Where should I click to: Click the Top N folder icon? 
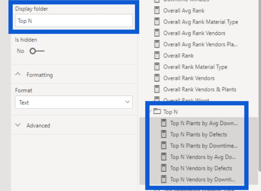pos(157,111)
